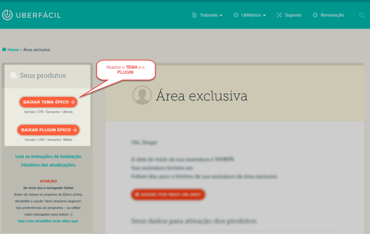The width and height of the screenshot is (370, 234).
Task: Click the house icon in breadcrumb
Action: (x=4, y=50)
